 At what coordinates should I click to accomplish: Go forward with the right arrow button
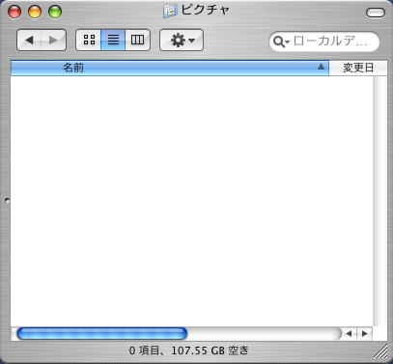(x=53, y=40)
